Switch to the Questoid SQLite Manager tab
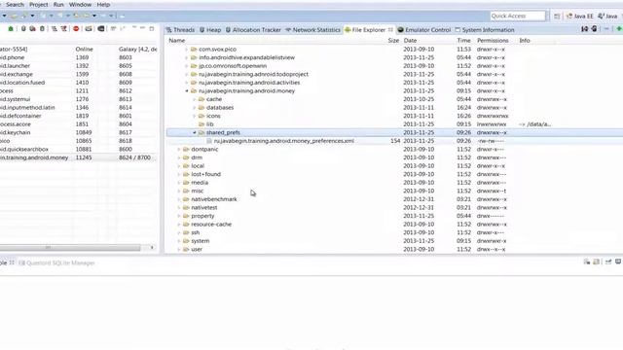The height and width of the screenshot is (350, 623). tap(56, 262)
